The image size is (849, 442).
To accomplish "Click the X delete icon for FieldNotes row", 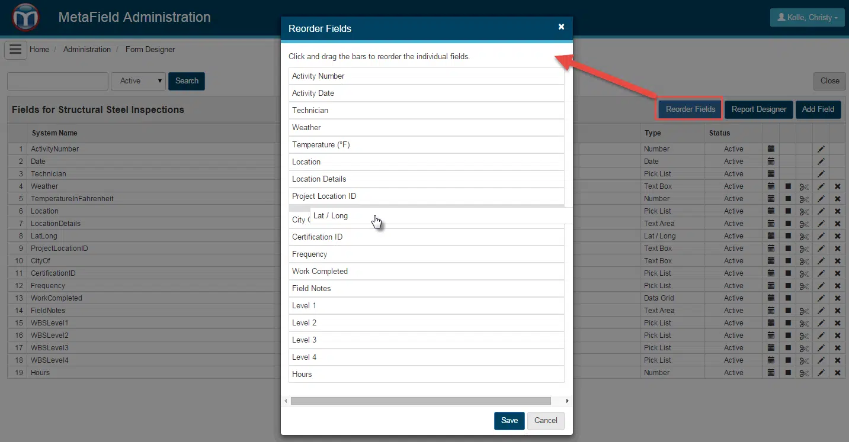I will 837,311.
